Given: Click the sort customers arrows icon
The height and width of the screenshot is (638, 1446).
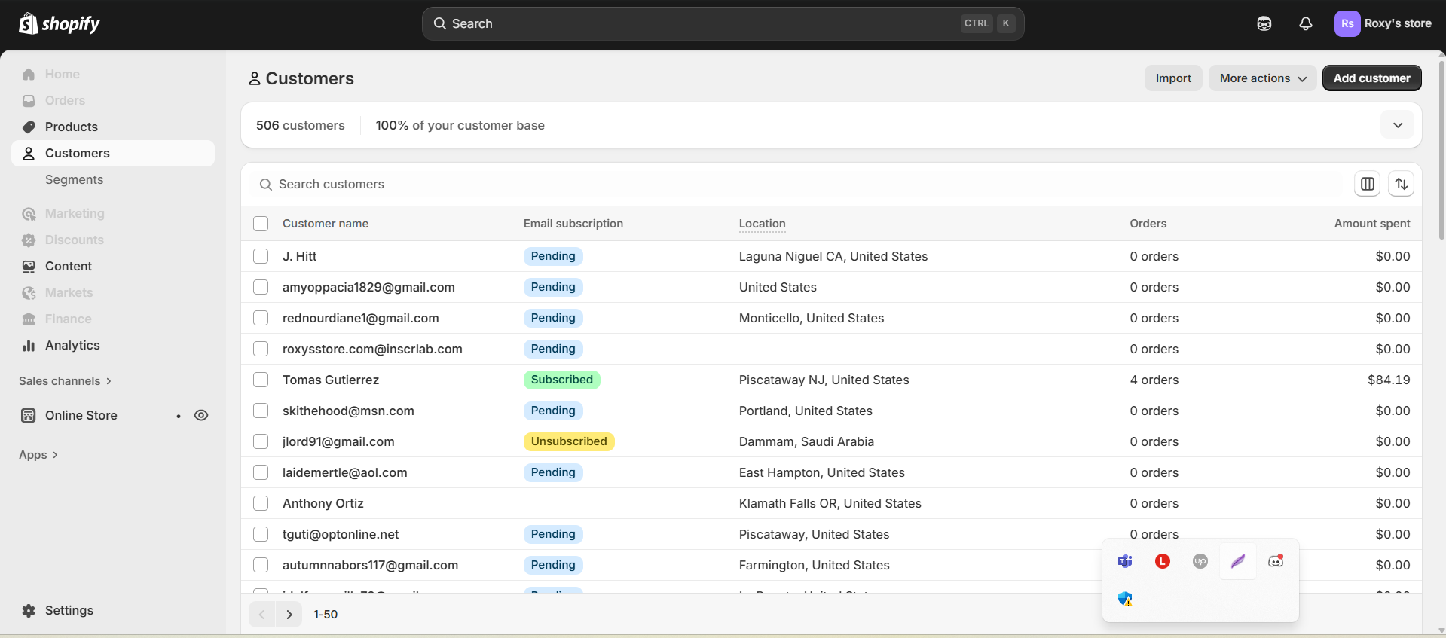Looking at the screenshot, I should pos(1401,184).
